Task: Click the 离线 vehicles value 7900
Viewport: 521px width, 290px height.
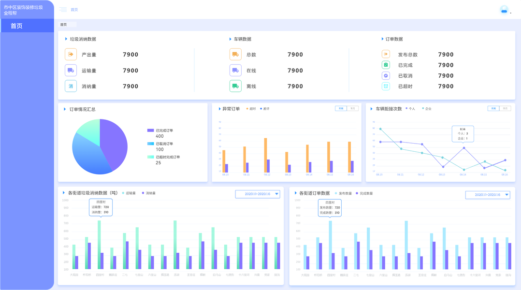Action: pyautogui.click(x=295, y=87)
